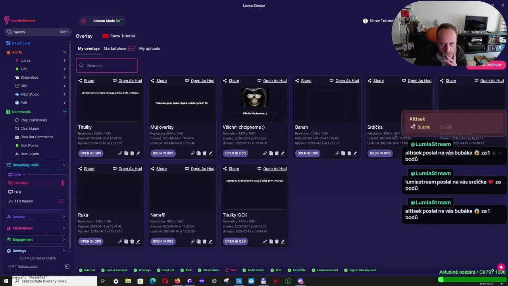The image size is (508, 286).
Task: Click the Streamlabs status indicator in bottom bar
Action: pyautogui.click(x=208, y=270)
